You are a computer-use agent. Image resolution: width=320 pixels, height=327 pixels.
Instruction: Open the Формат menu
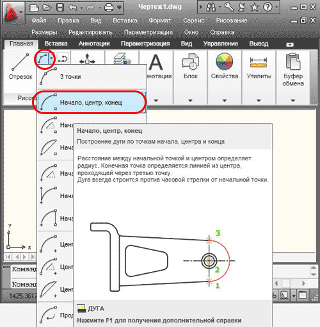pyautogui.click(x=160, y=21)
